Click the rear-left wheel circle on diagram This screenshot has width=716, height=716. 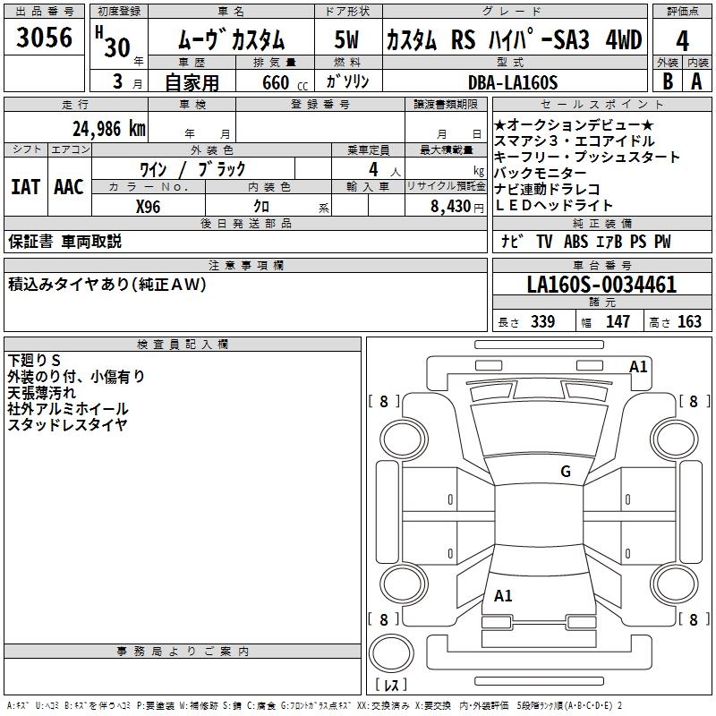point(404,584)
